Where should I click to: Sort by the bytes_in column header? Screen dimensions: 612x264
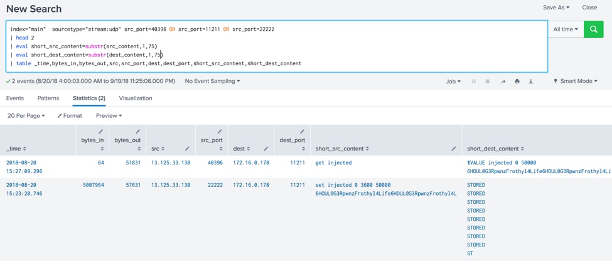tap(93, 144)
